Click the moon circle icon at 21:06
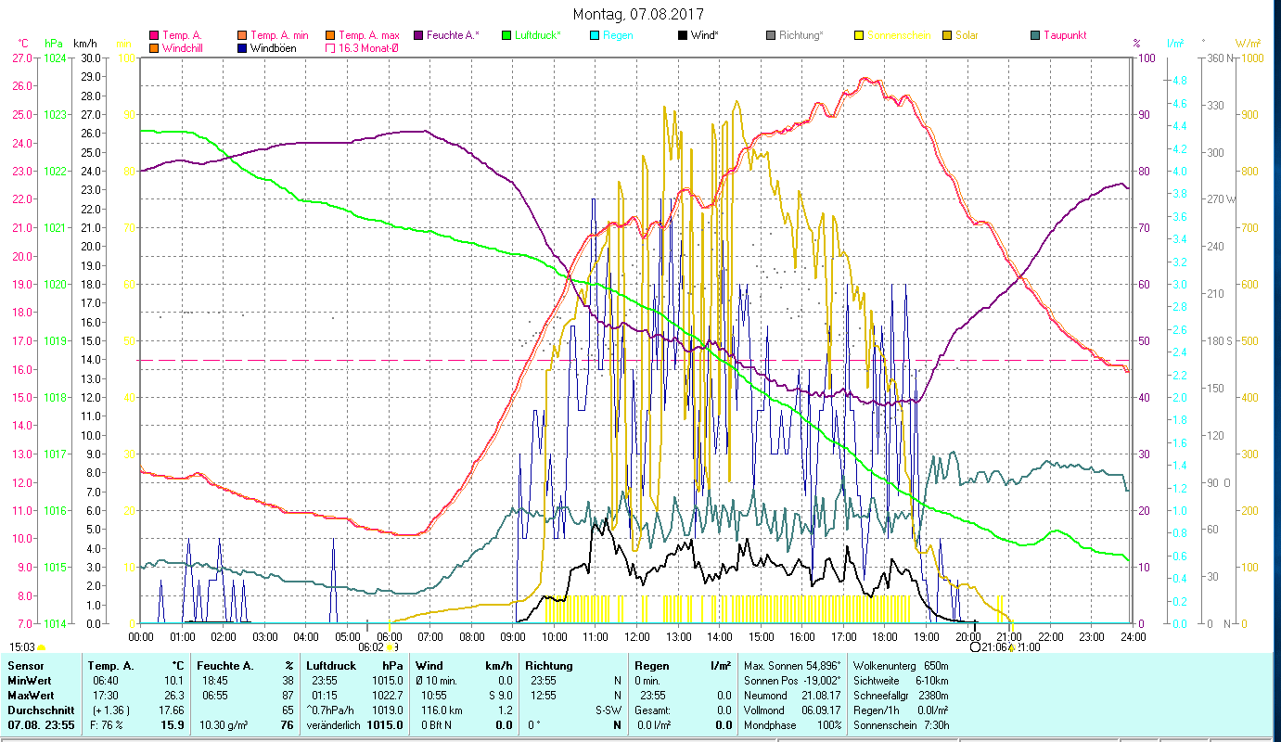1281x742 pixels. (975, 647)
